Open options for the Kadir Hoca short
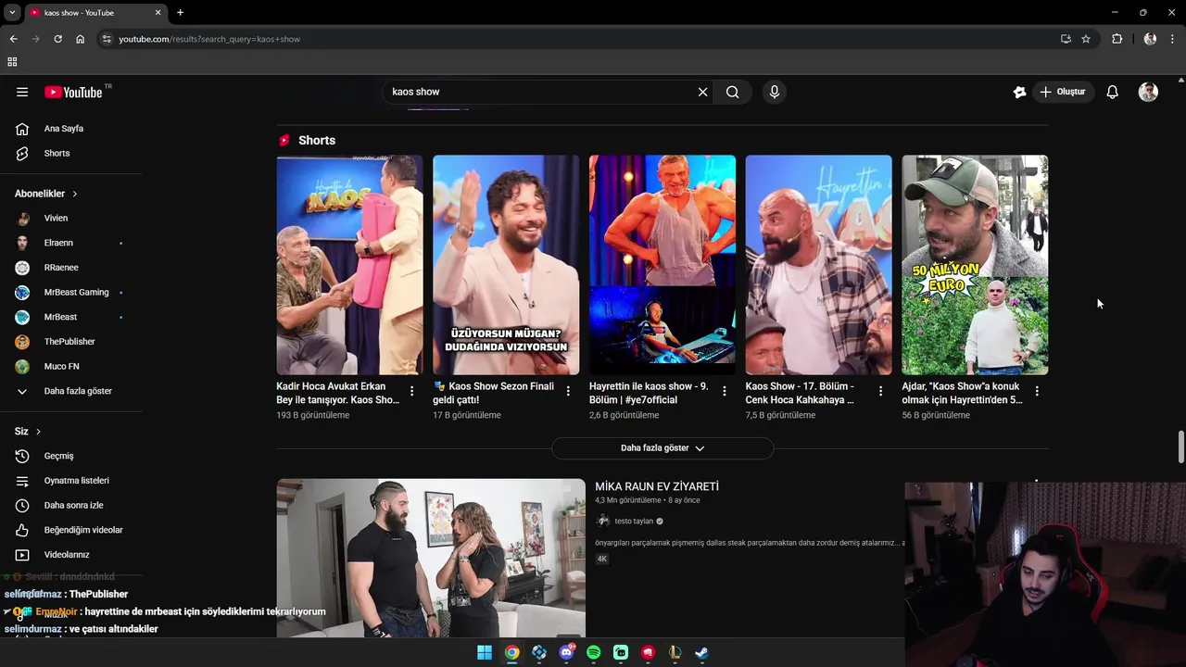The width and height of the screenshot is (1186, 667). pos(411,391)
